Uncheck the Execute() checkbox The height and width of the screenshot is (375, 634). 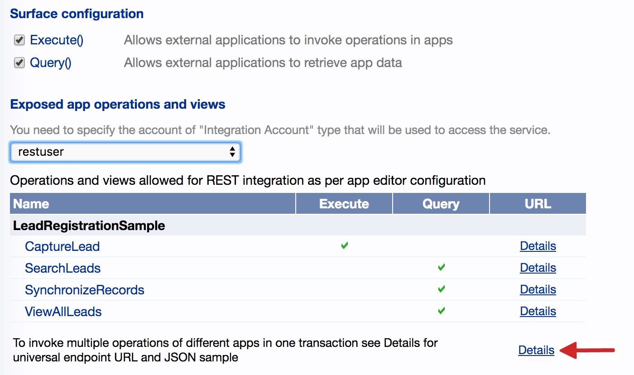(19, 40)
